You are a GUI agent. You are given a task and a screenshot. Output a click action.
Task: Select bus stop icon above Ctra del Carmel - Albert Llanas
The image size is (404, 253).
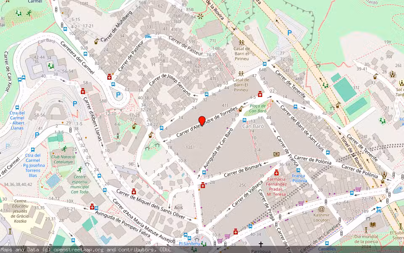(x=17, y=108)
